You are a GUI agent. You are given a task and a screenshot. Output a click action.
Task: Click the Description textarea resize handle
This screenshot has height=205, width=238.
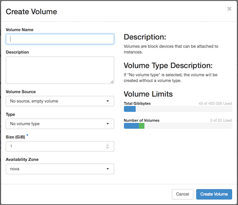pos(112,82)
